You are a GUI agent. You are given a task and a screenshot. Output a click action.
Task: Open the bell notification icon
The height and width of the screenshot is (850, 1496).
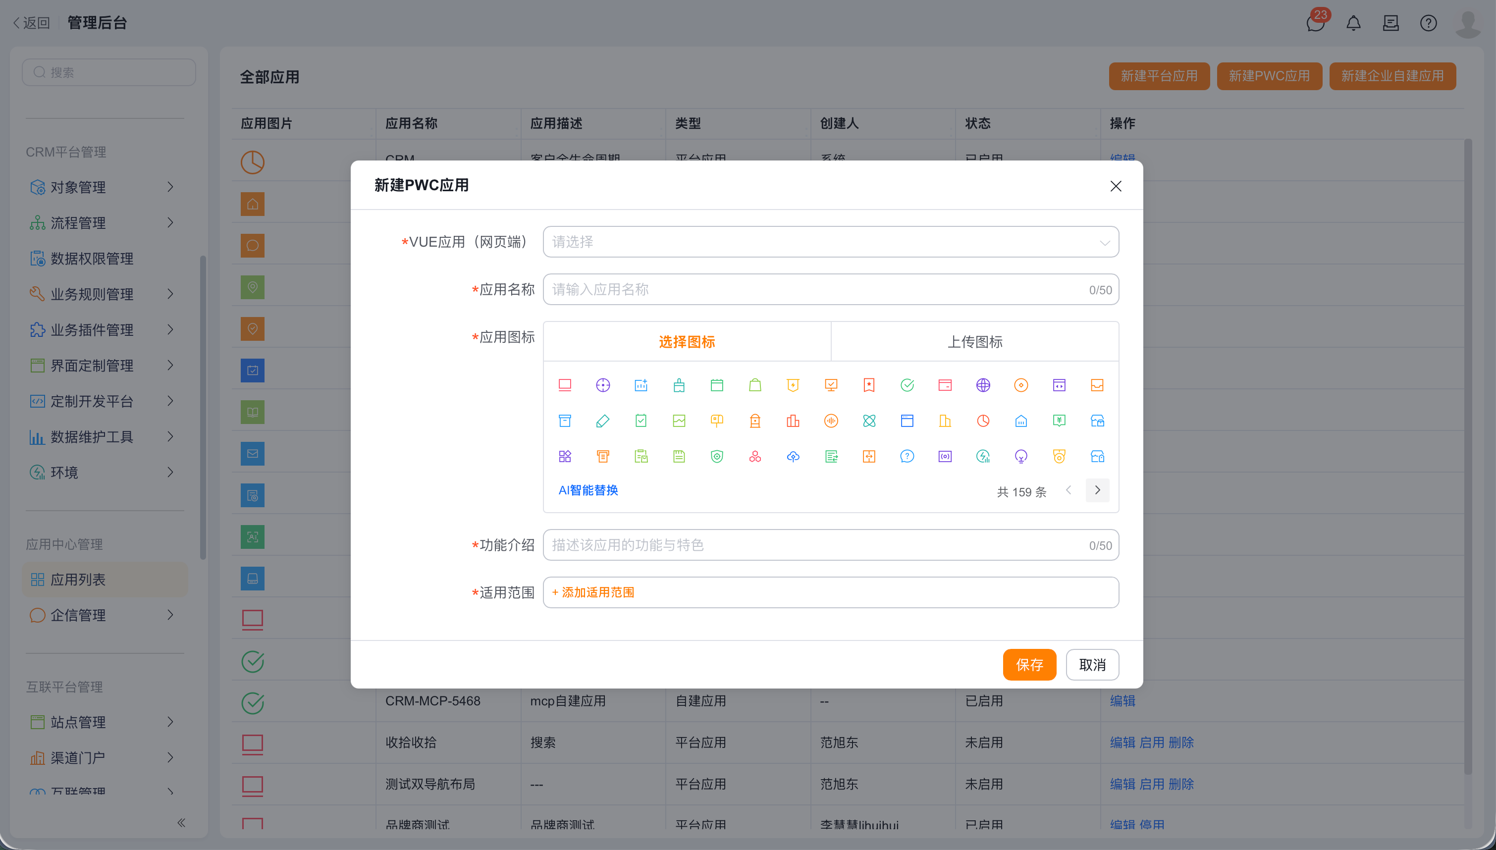(1353, 23)
